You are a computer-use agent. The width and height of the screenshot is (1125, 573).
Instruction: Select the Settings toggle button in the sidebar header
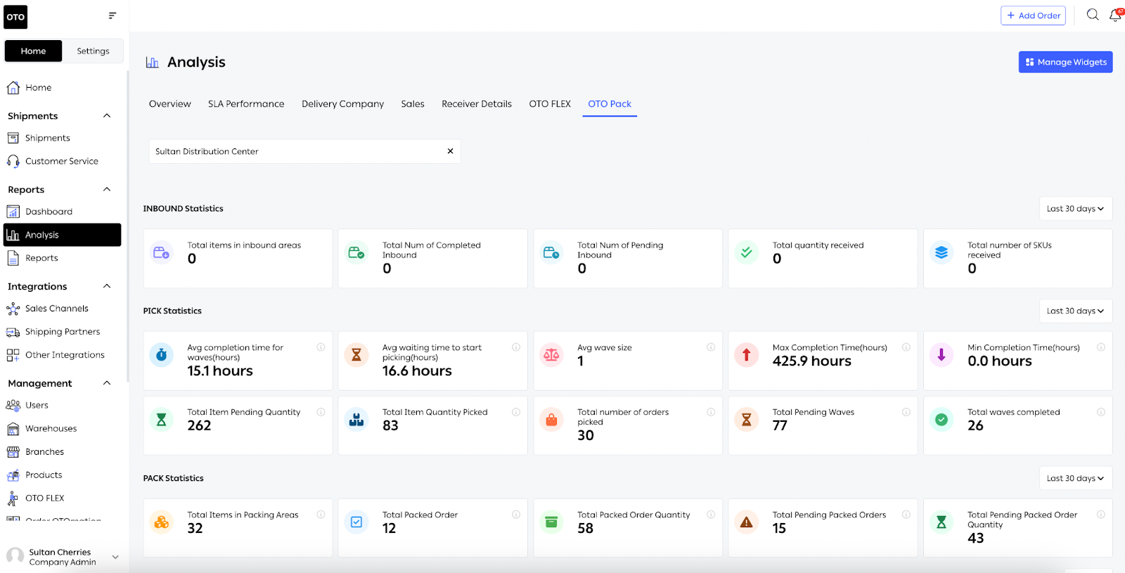(x=93, y=51)
